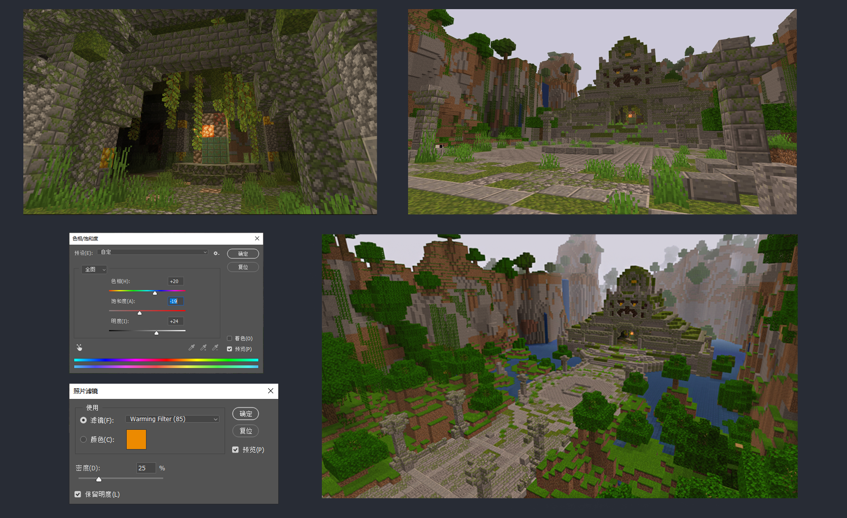
Task: Click the 明度(I) lightness slider handle
Action: point(157,333)
